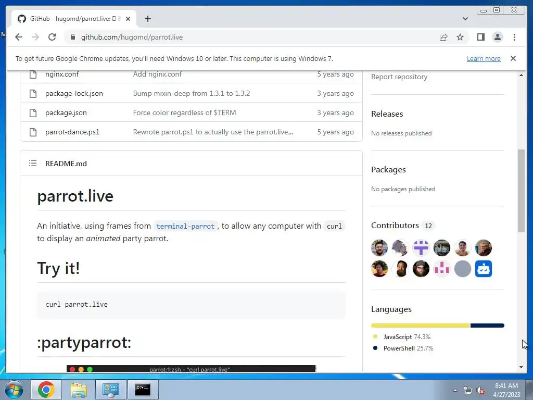Toggle the Chrome side panel icon
The image size is (533, 400).
coord(480,37)
